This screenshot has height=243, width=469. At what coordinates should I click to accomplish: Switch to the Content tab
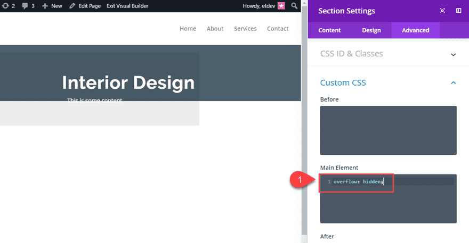[x=329, y=30]
